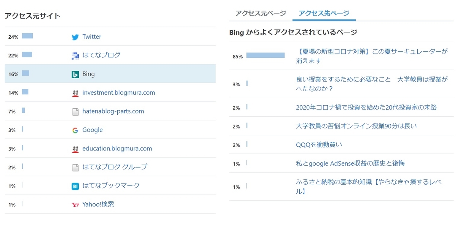Open the はてなブログ referrer link

point(101,55)
